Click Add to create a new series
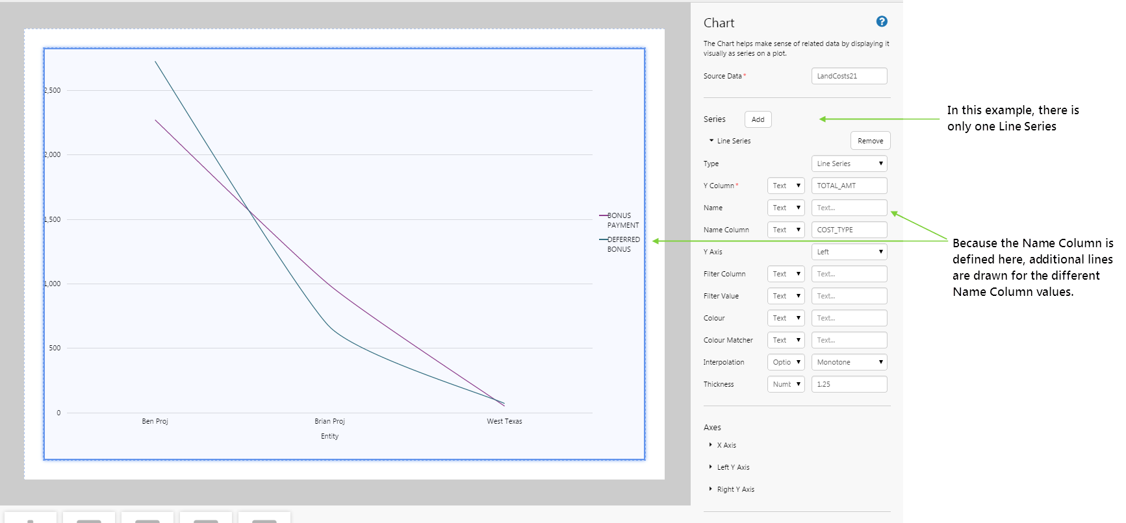Image resolution: width=1126 pixels, height=523 pixels. [758, 119]
